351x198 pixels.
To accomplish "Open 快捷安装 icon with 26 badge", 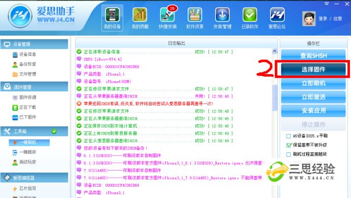I will pos(168,18).
